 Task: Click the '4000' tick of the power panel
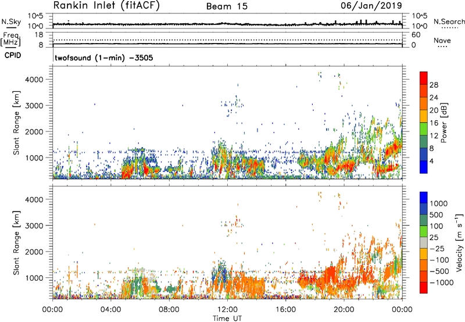(34, 80)
